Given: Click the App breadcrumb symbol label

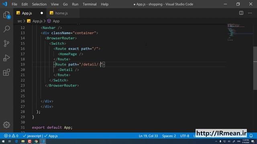Looking at the screenshot, I should 56,21.
